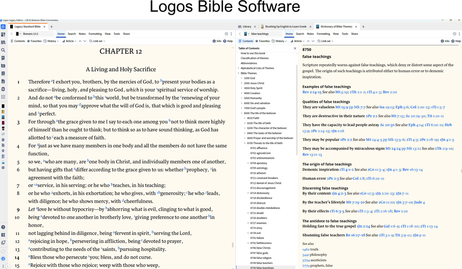Open the View menu in the Bible panel
Image resolution: width=462 pixels, height=269 pixels.
click(108, 34)
